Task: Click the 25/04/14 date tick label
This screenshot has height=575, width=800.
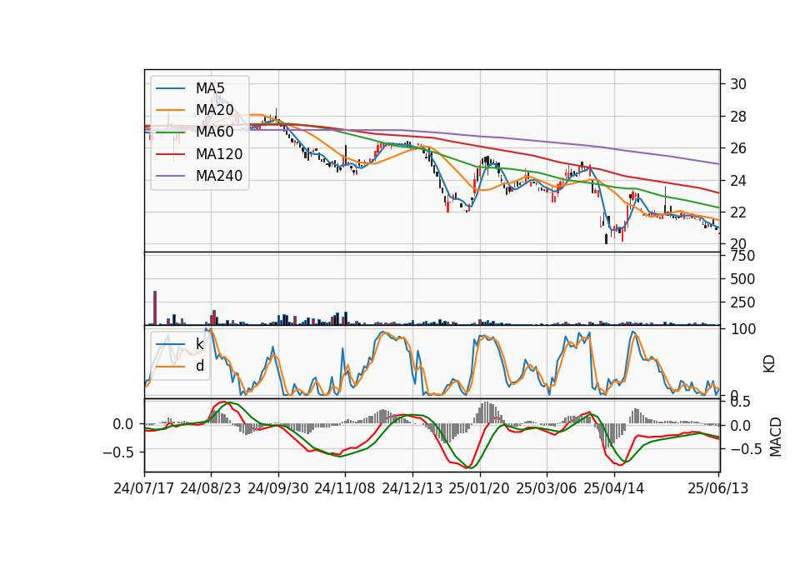Action: point(614,488)
